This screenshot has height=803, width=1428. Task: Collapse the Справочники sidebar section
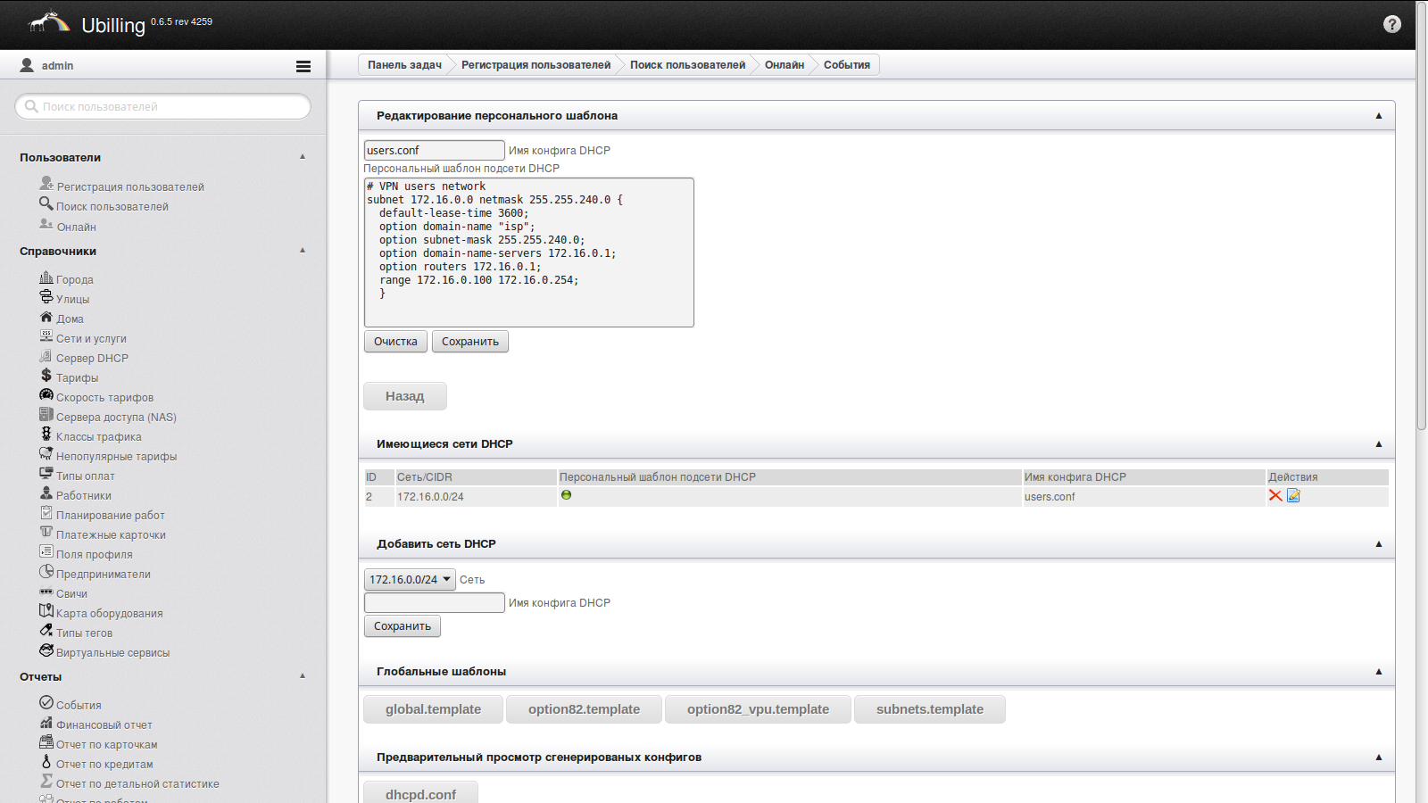click(303, 251)
